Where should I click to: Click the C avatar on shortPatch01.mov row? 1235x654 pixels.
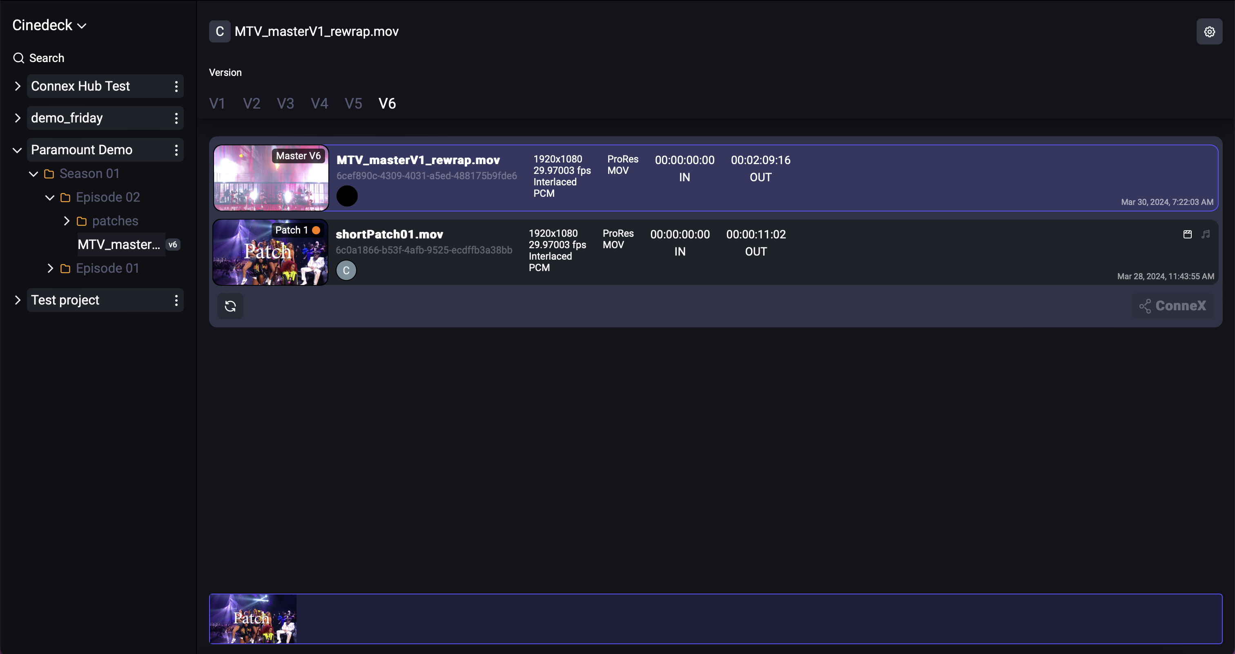pyautogui.click(x=346, y=270)
